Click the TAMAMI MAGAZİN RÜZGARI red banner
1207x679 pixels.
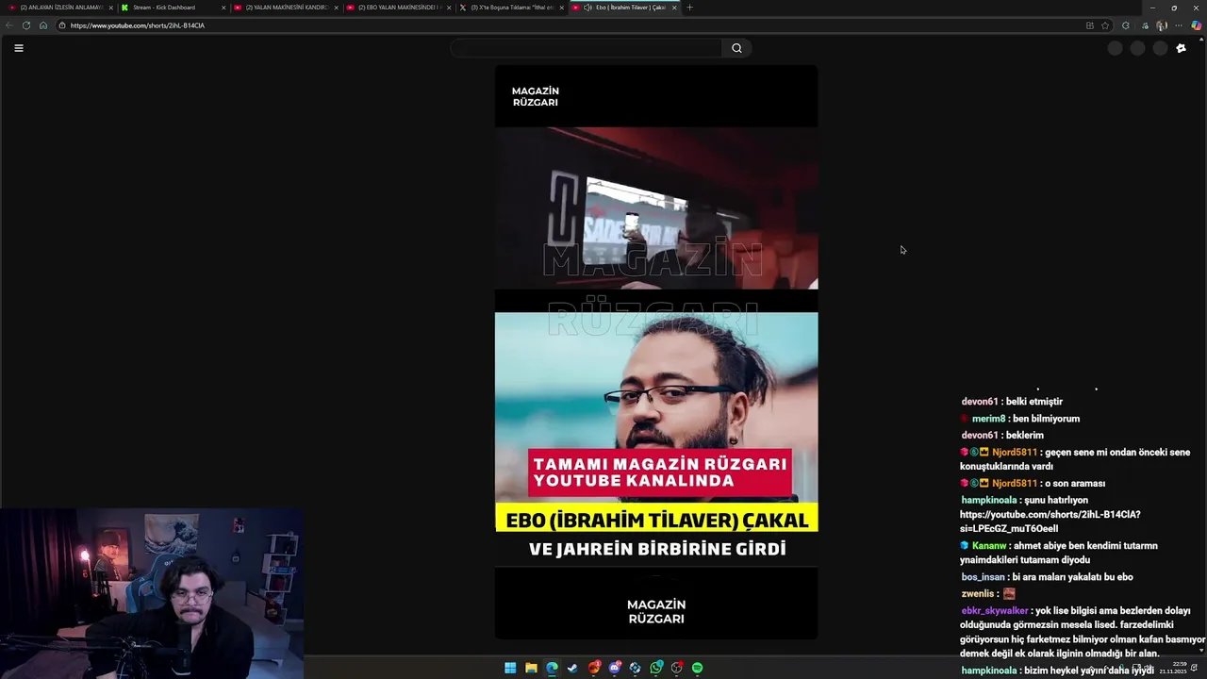[x=659, y=472]
